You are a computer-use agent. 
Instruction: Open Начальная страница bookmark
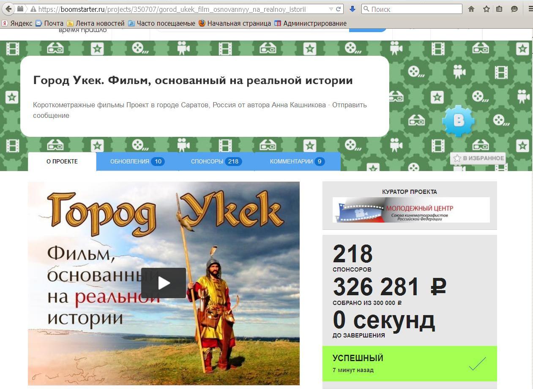235,24
